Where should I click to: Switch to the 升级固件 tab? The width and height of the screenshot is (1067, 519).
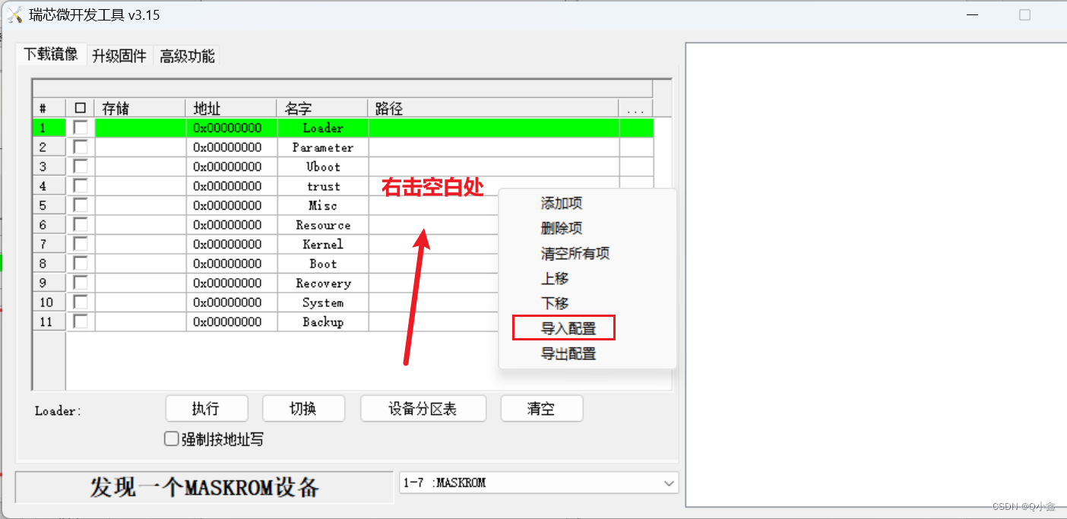[119, 56]
